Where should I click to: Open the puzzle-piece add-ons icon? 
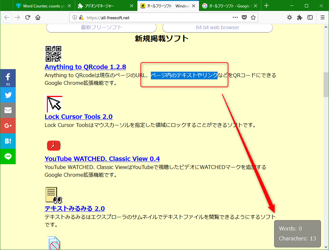(x=299, y=17)
